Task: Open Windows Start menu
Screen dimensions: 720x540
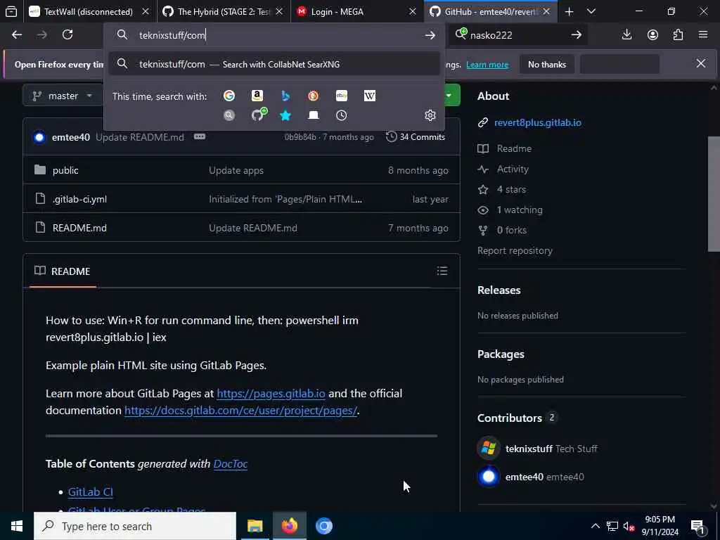Action: pos(17,526)
